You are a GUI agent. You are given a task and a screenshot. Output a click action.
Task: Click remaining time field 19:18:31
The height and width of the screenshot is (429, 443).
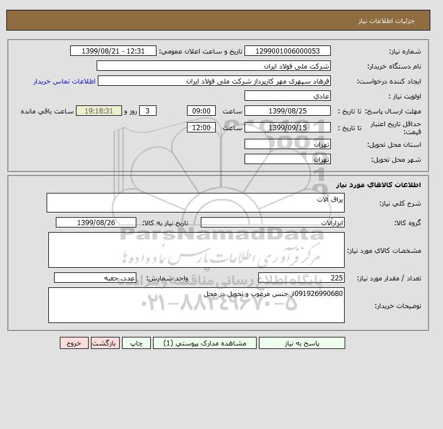pyautogui.click(x=99, y=111)
